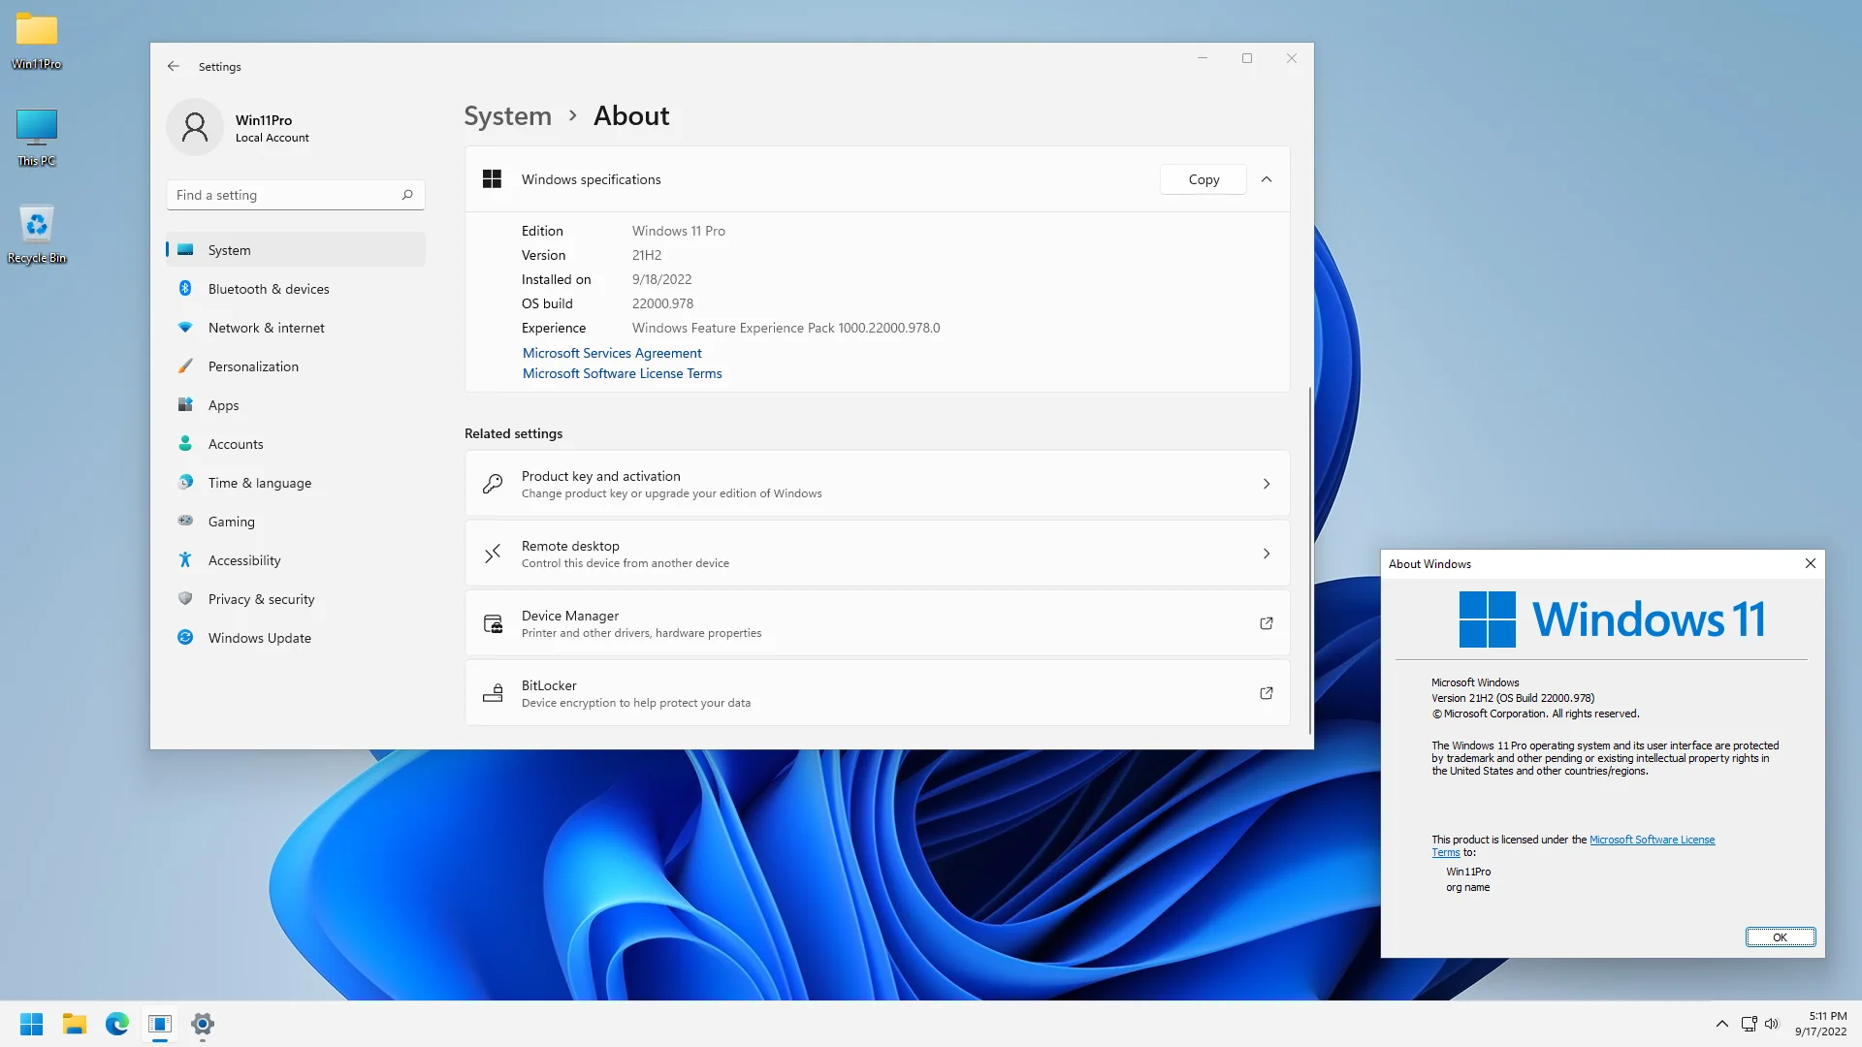
Task: Open Accessibility settings page
Action: click(243, 560)
